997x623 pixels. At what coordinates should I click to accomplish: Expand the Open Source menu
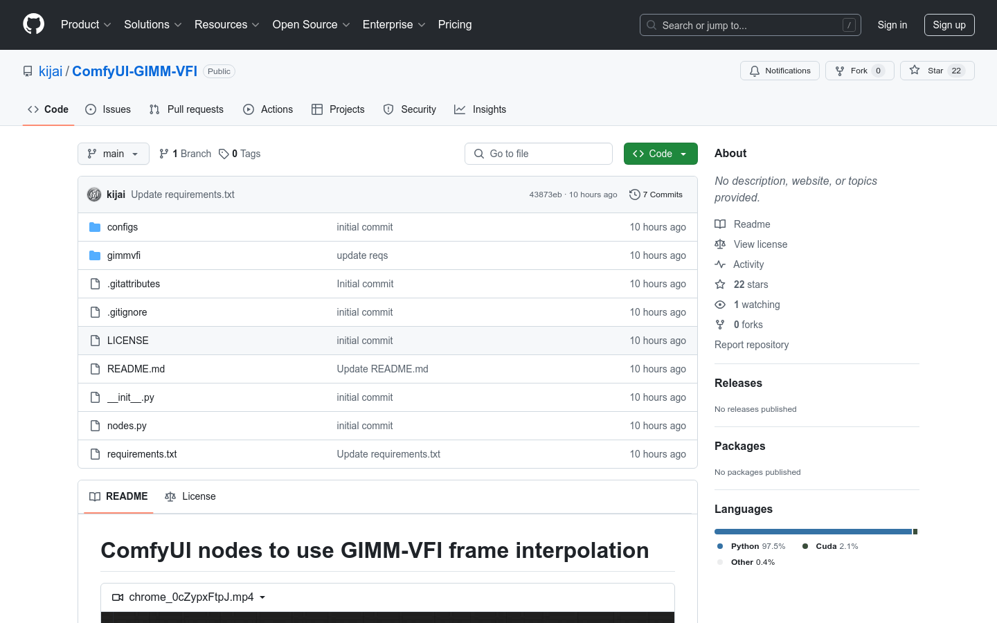(x=312, y=25)
